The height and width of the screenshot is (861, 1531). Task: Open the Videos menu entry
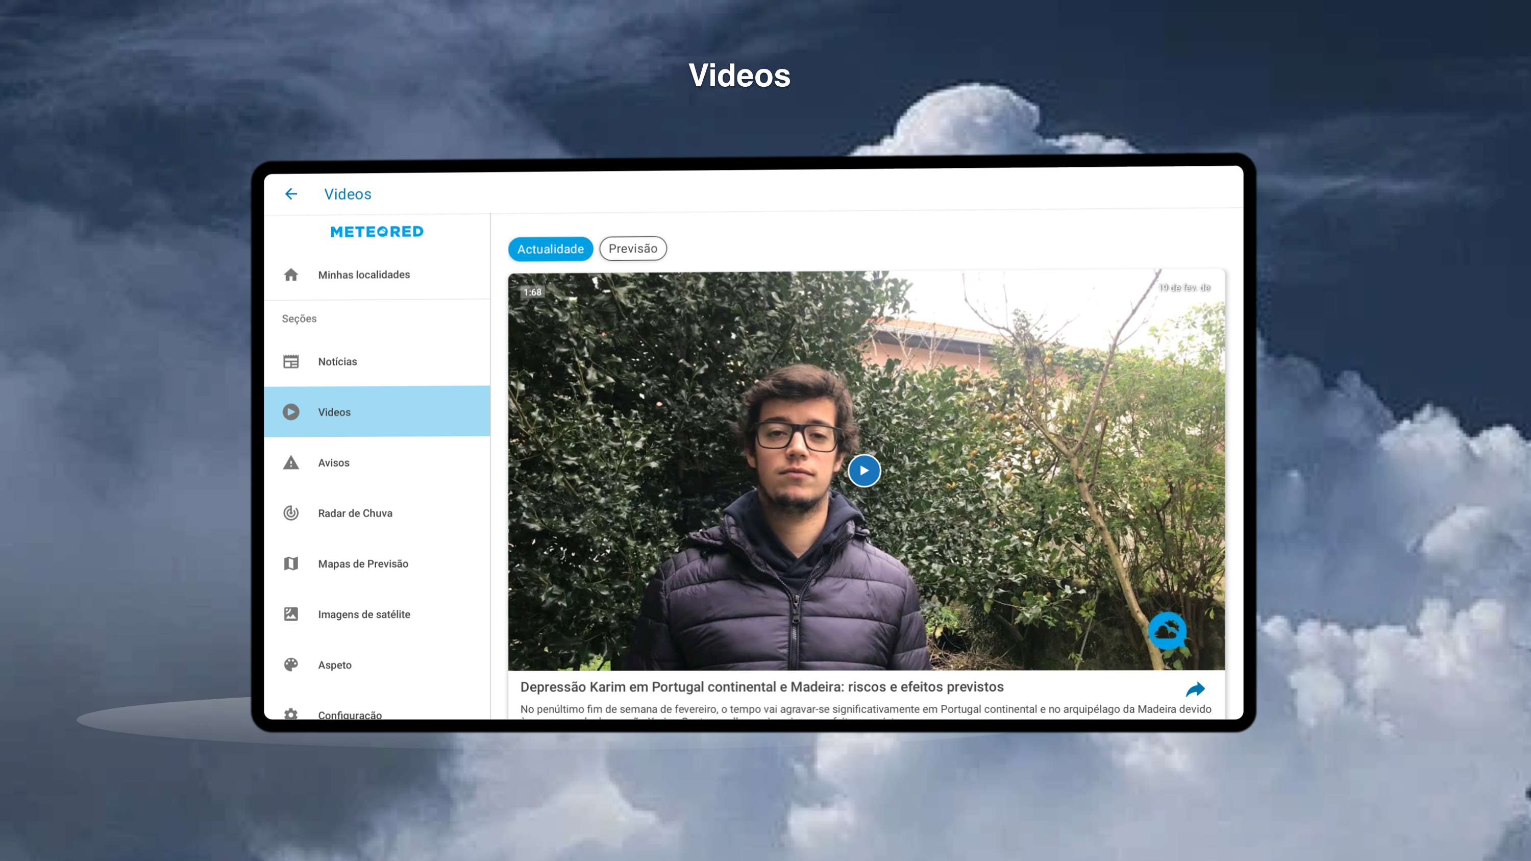coord(335,412)
